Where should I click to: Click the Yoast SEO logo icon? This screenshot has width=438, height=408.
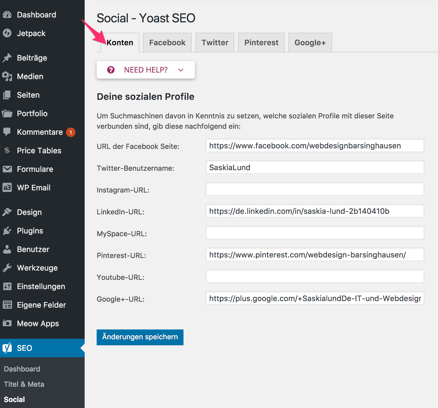[x=7, y=348]
